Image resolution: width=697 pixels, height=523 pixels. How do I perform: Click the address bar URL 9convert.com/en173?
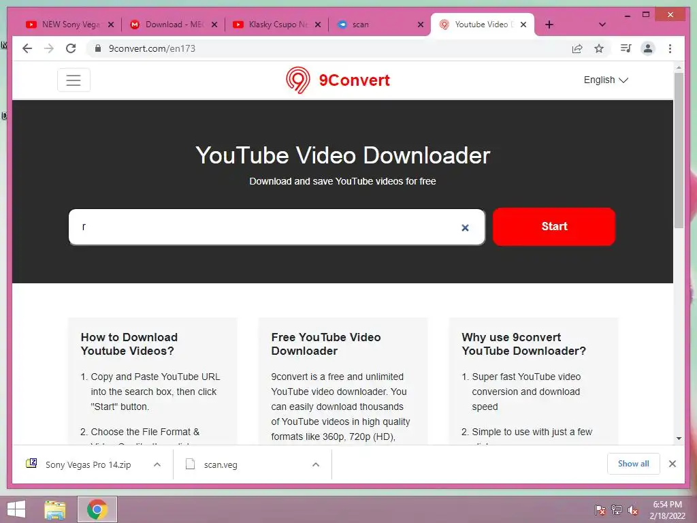tap(152, 48)
